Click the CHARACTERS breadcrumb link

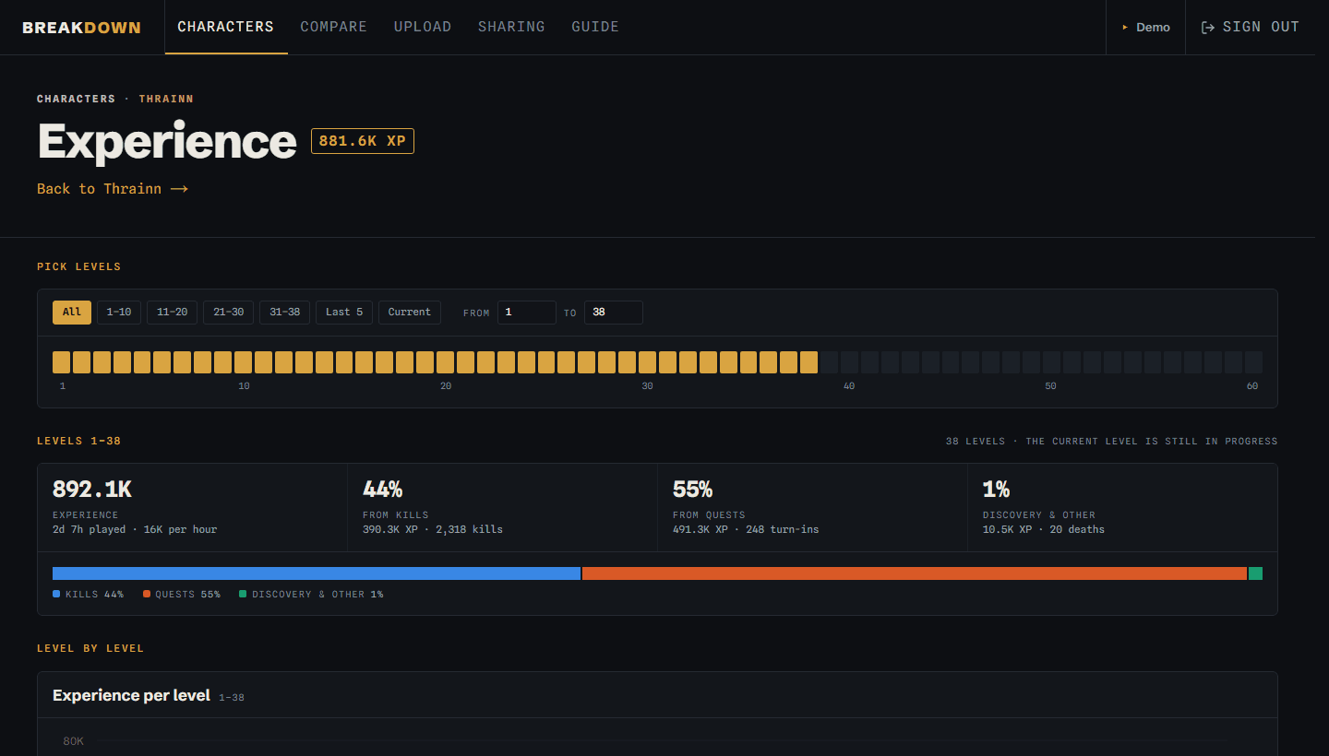tap(77, 99)
